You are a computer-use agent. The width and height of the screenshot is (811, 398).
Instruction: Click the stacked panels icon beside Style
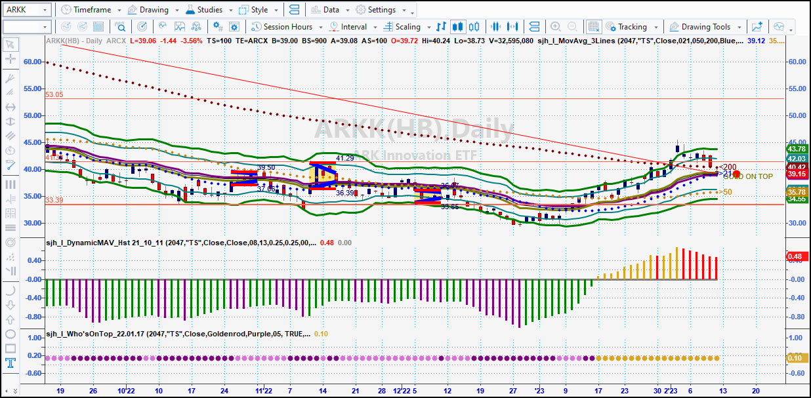pyautogui.click(x=293, y=10)
